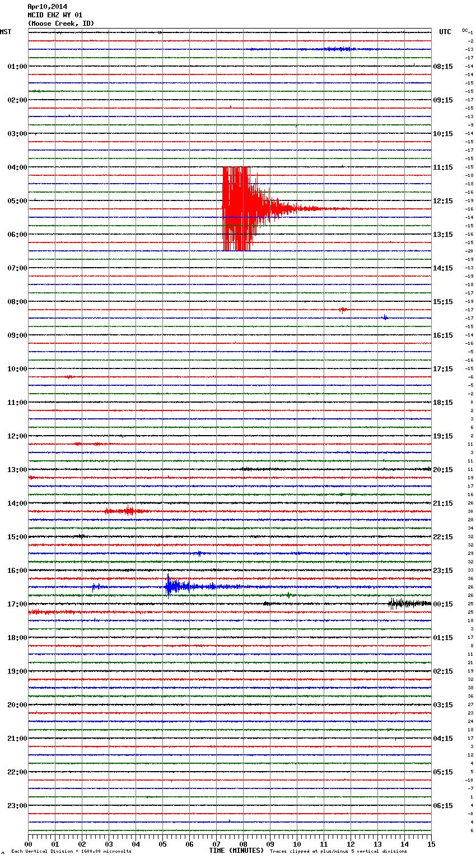Click the Traces clipped at plus/minus 5 divisions note

(338, 852)
